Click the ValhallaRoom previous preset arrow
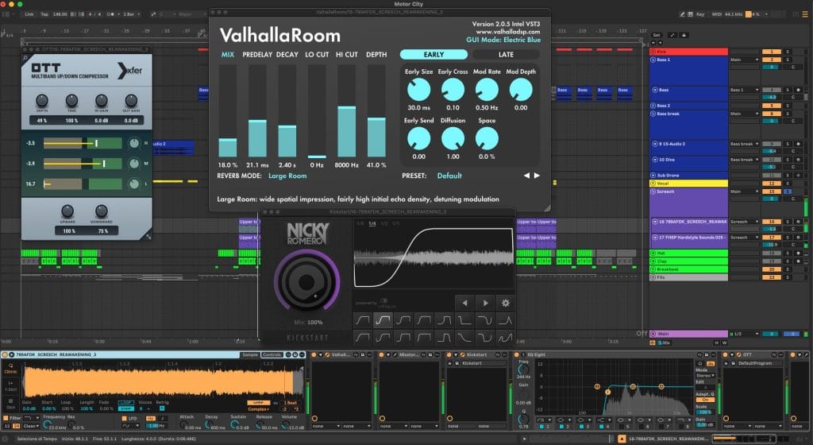813x445 pixels. pos(527,176)
